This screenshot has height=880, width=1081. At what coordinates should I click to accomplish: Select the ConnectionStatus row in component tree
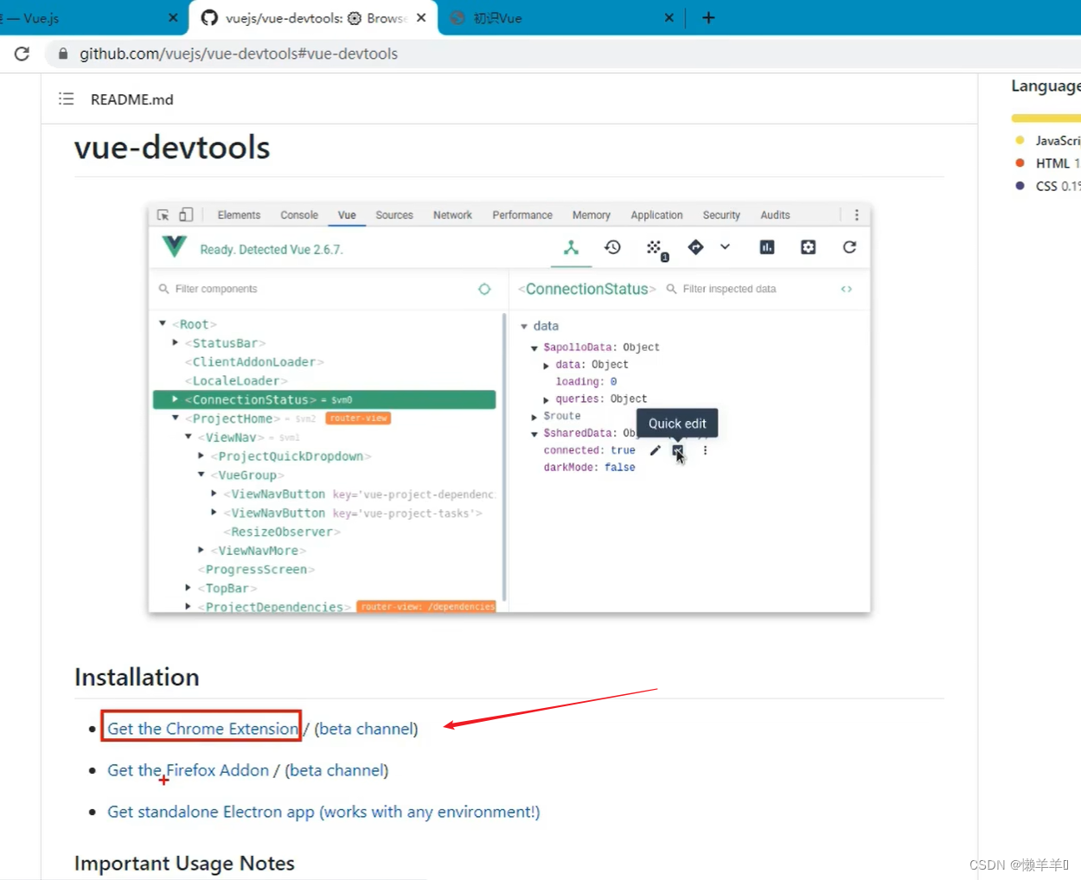tap(324, 399)
